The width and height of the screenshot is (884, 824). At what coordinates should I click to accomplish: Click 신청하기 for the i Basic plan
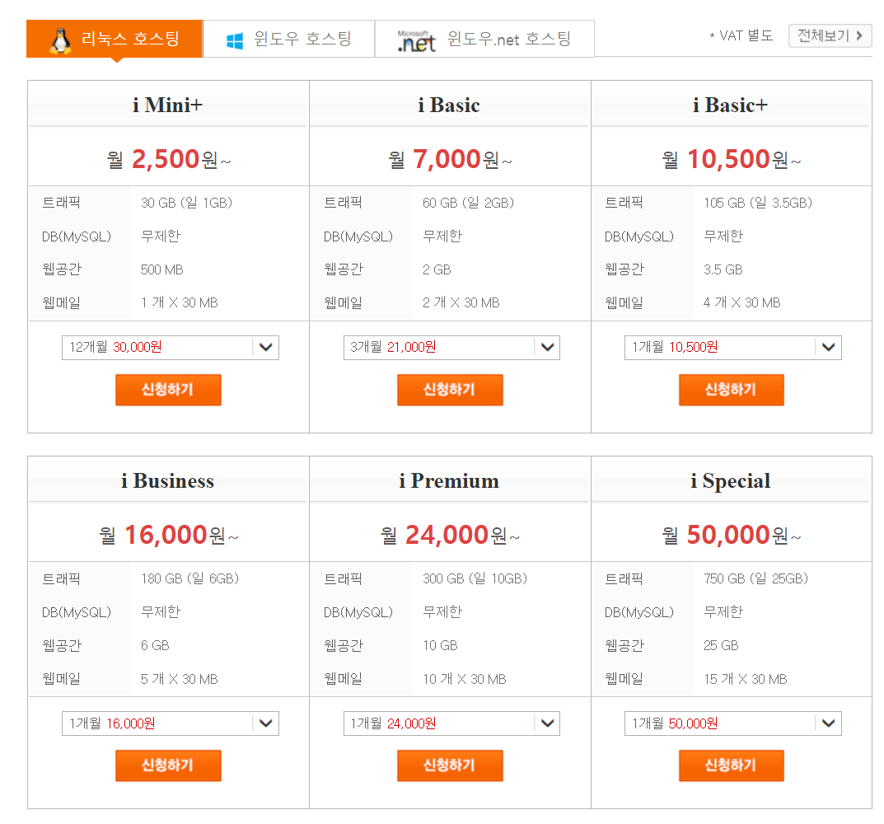click(450, 389)
